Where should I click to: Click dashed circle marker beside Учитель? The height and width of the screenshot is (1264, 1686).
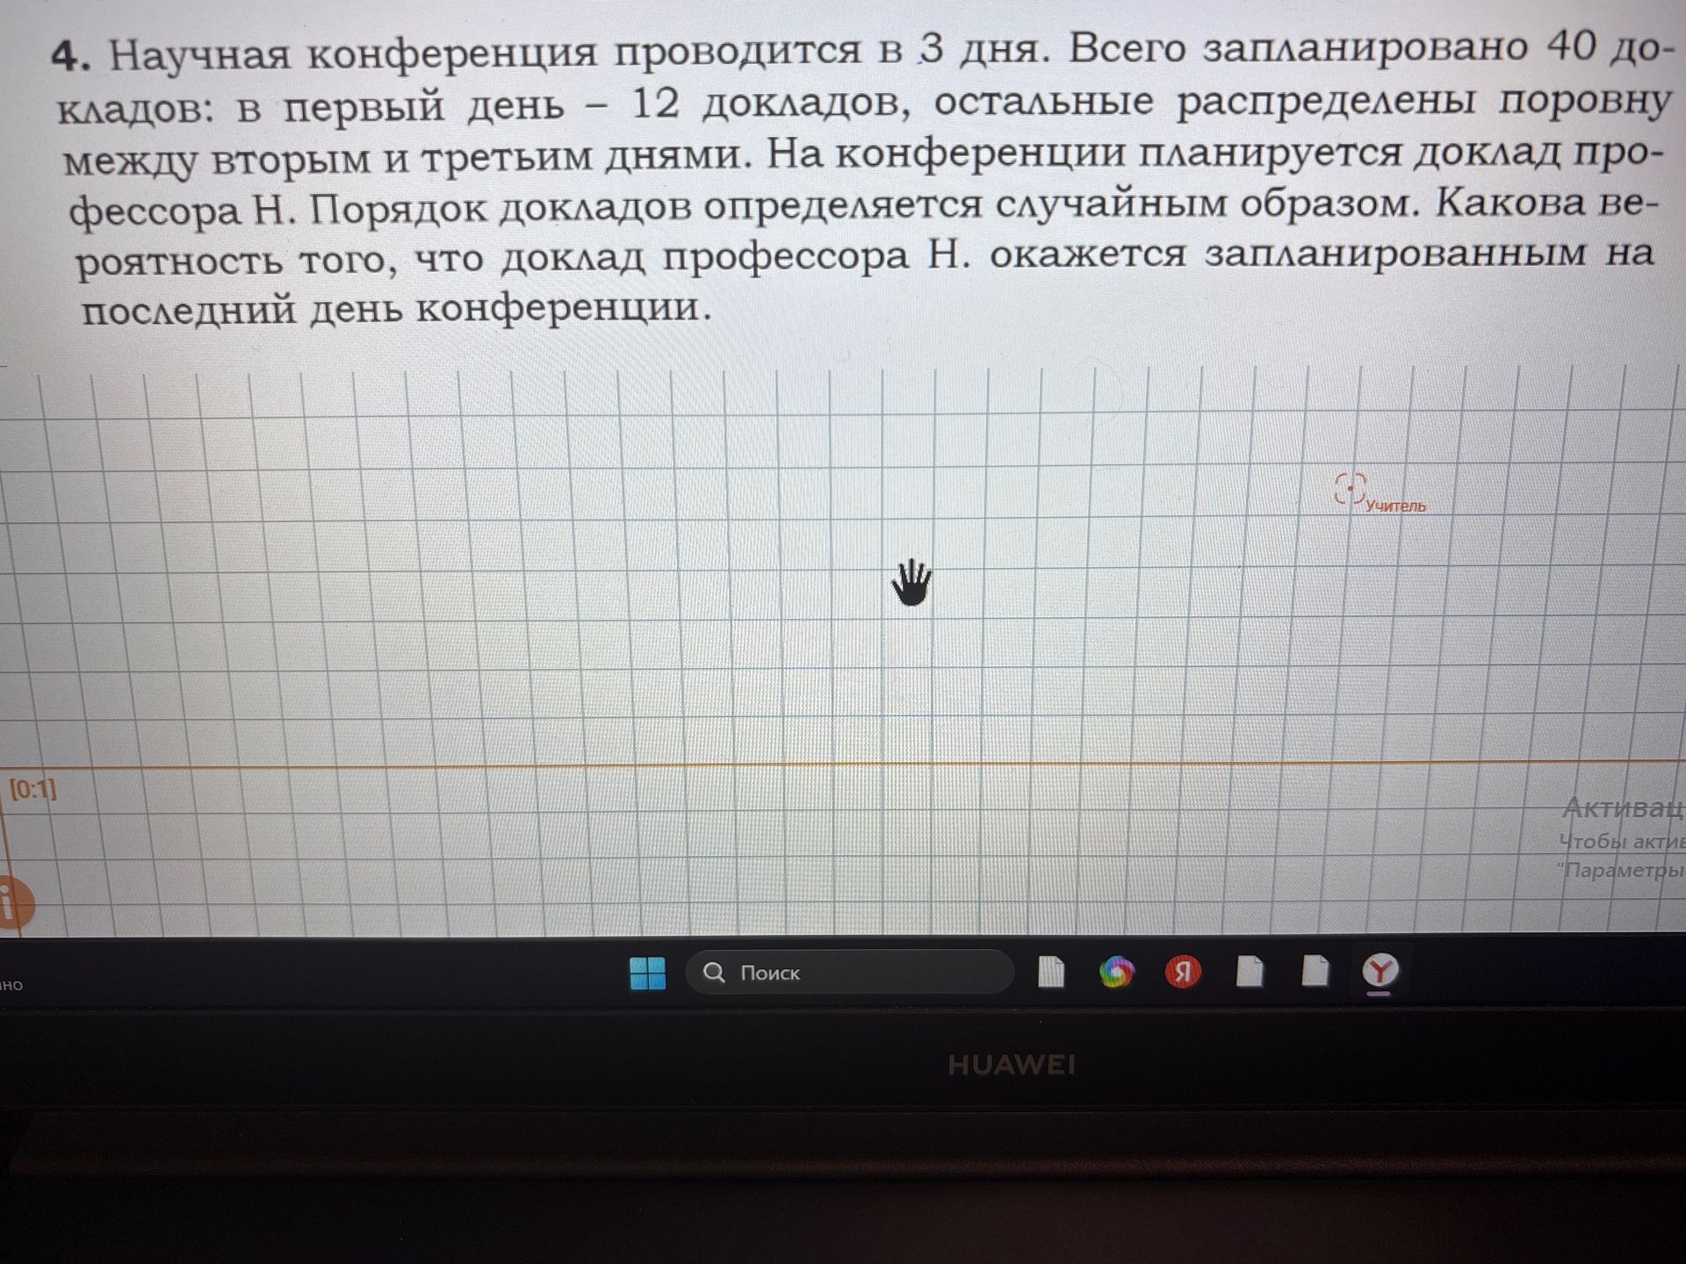coord(1350,488)
